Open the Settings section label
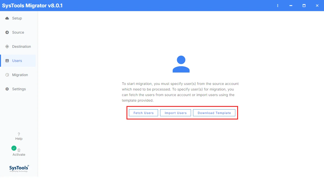This screenshot has width=324, height=182. (19, 89)
